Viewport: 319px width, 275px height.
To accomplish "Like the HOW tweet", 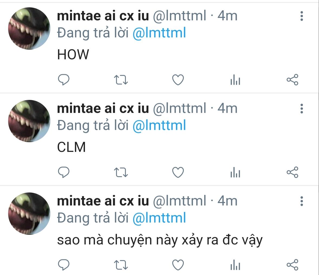I will click(x=178, y=80).
